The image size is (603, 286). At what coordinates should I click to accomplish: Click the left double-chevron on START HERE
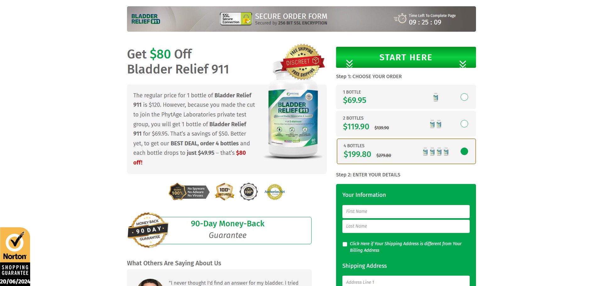(x=349, y=64)
